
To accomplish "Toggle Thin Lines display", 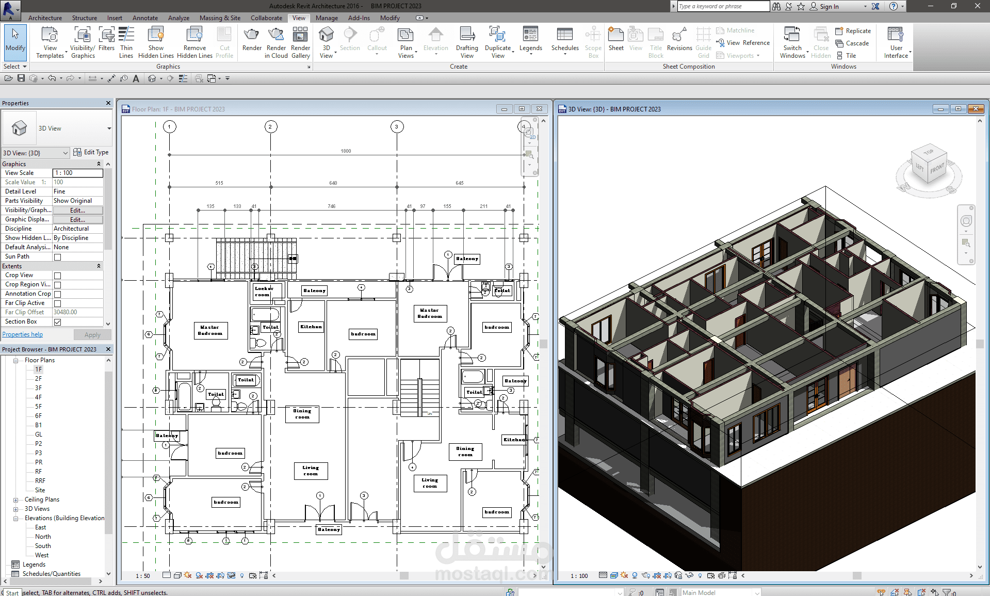I will coord(126,42).
